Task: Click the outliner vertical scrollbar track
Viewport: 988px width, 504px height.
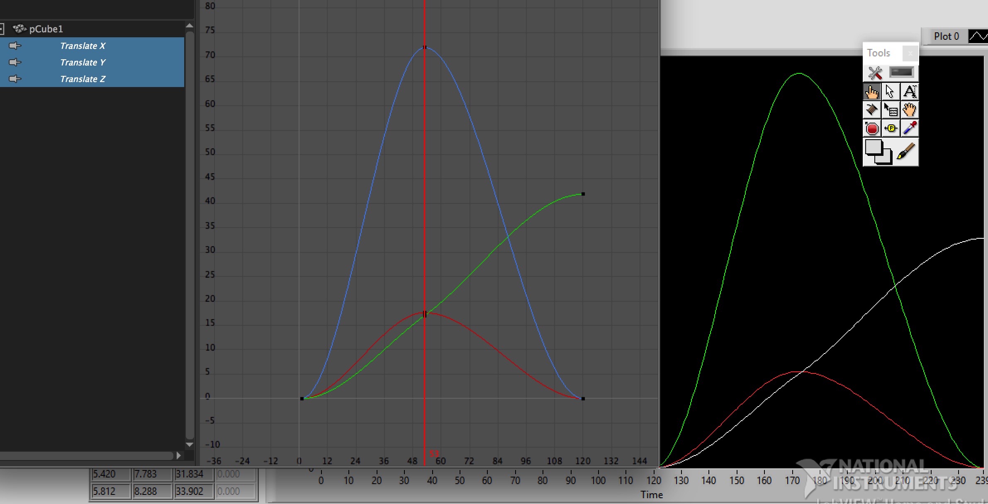Action: 190,235
